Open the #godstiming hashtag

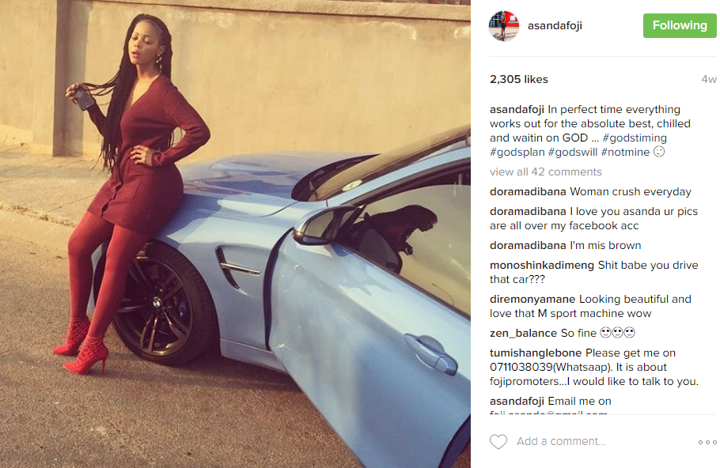coord(635,138)
